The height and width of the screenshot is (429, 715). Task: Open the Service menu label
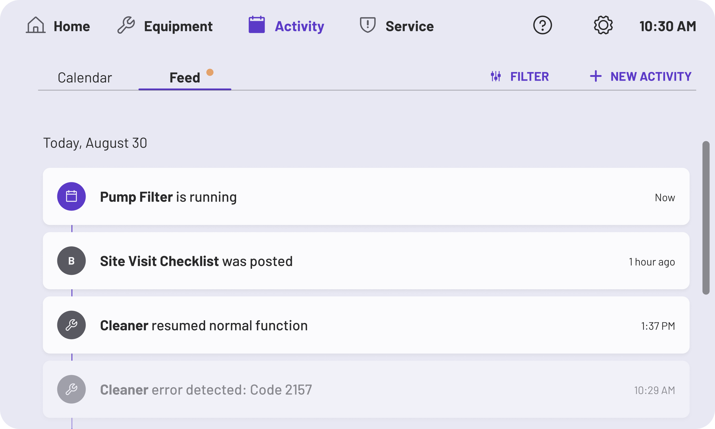coord(409,26)
